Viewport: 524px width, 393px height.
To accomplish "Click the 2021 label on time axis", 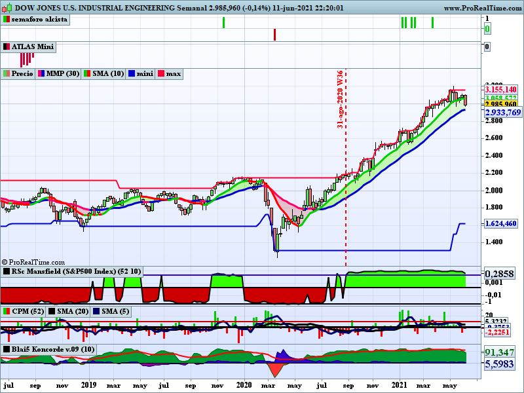I will tap(399, 385).
